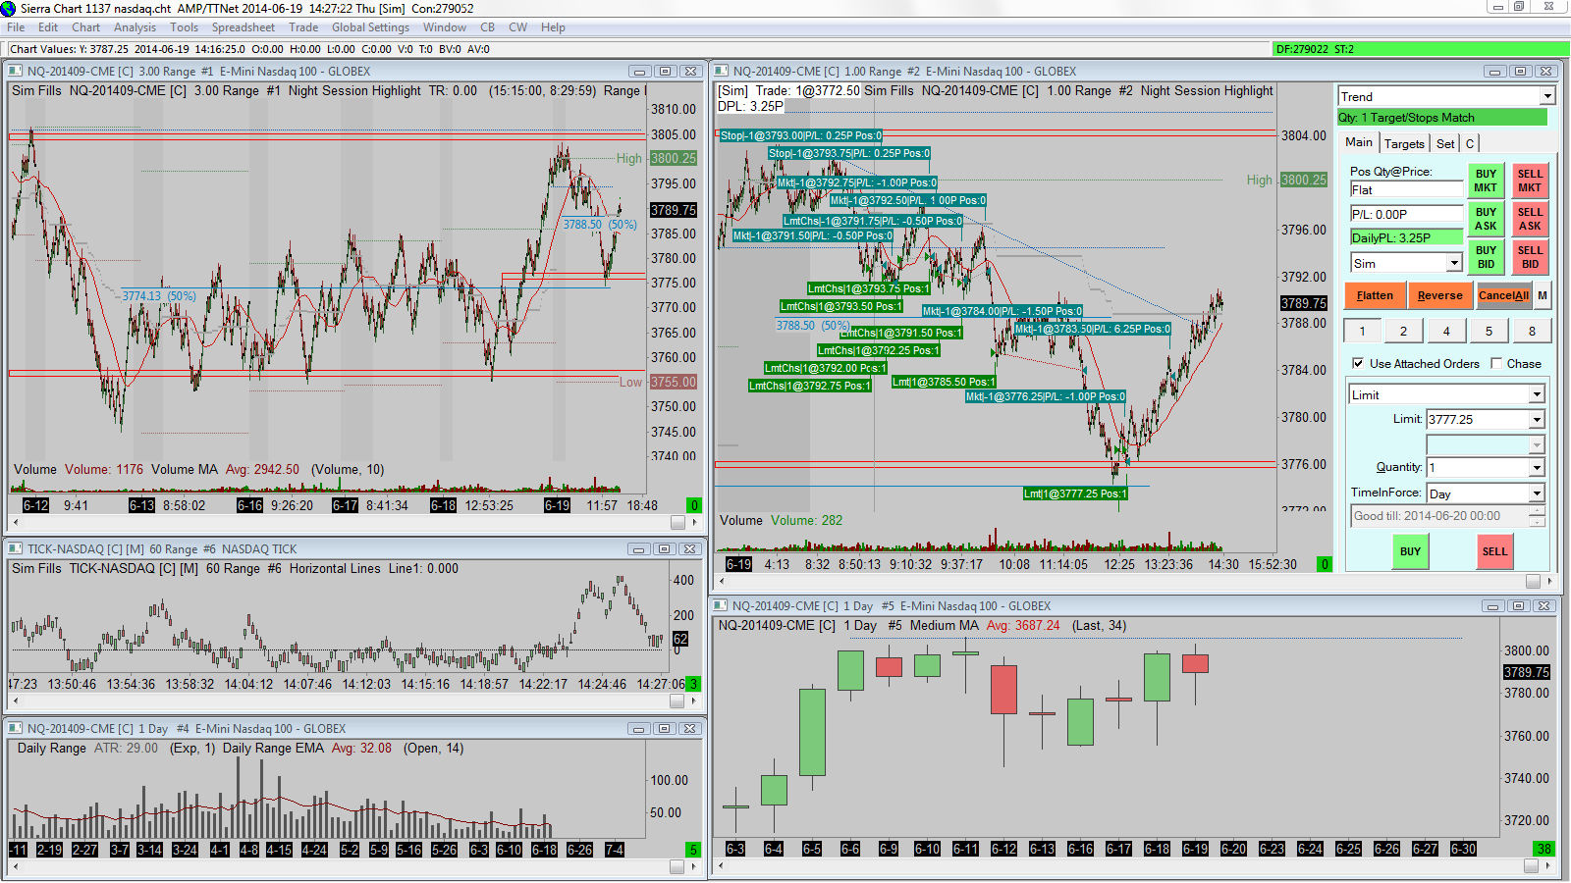Image resolution: width=1571 pixels, height=883 pixels.
Task: Open the Window menu
Action: 445,27
